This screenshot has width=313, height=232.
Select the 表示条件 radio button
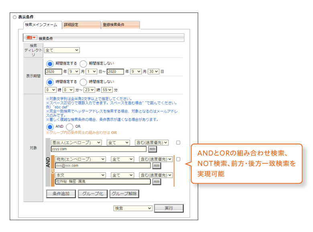14,17
